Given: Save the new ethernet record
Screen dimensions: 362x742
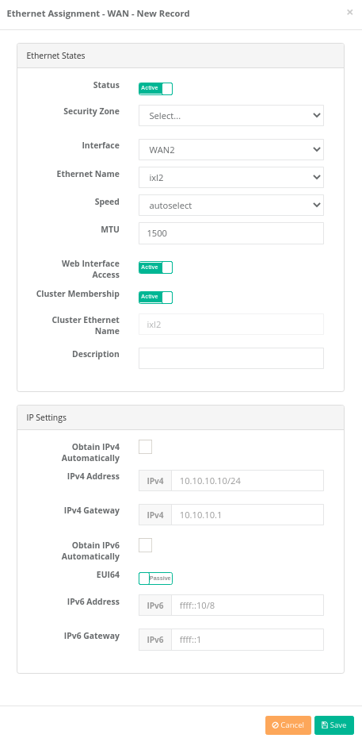Looking at the screenshot, I should (x=334, y=725).
